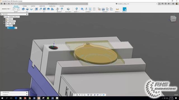Expand the 3D panel dropdown
This screenshot has height=100, width=179.
(x=44, y=12)
